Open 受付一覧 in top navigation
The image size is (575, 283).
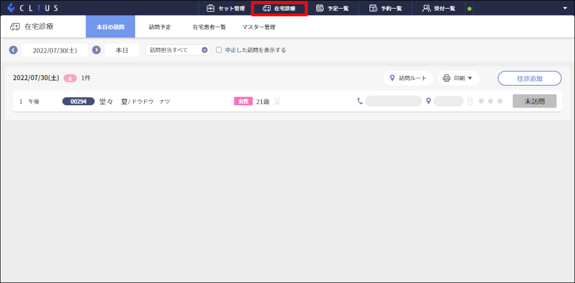pos(439,8)
